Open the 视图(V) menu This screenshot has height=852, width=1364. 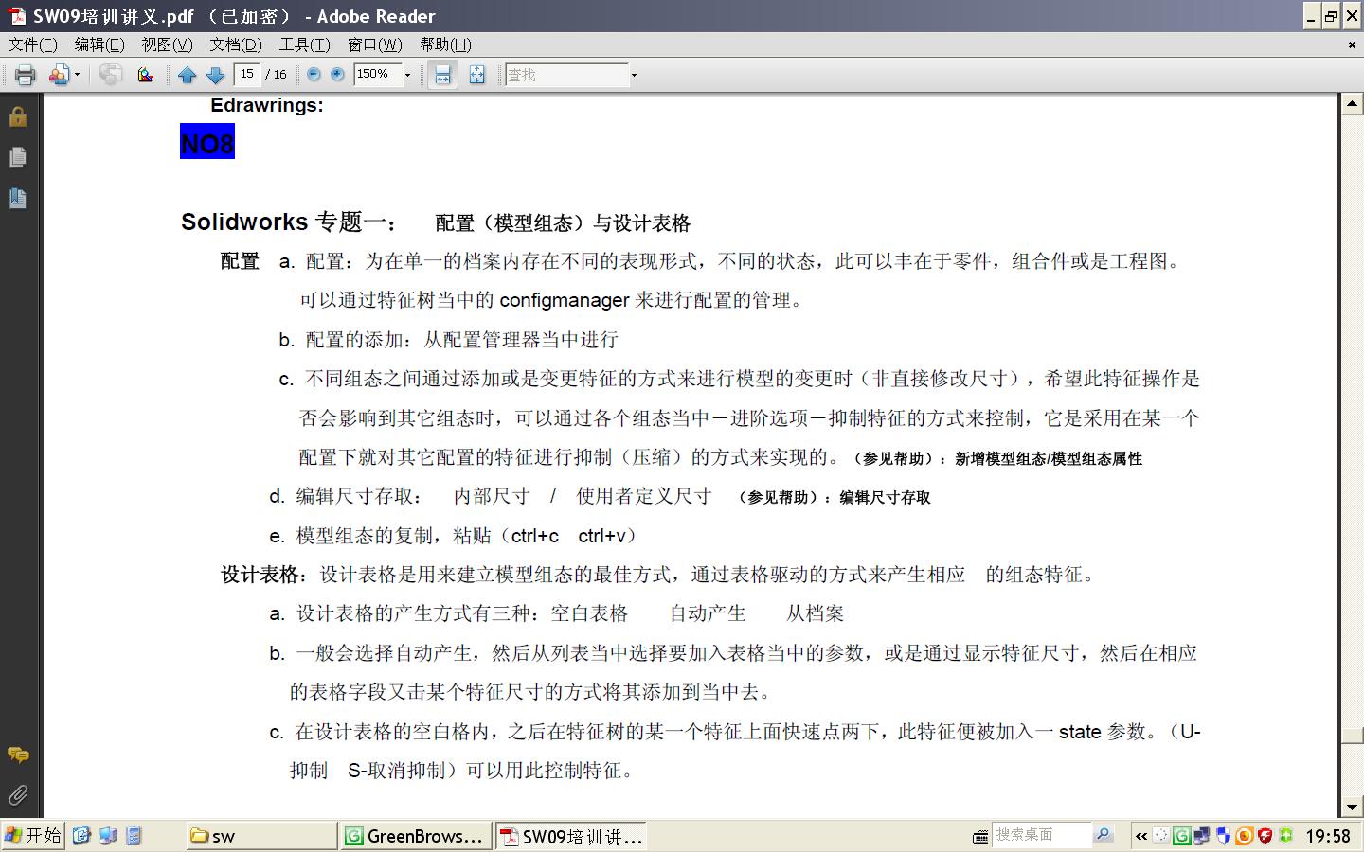pos(168,44)
